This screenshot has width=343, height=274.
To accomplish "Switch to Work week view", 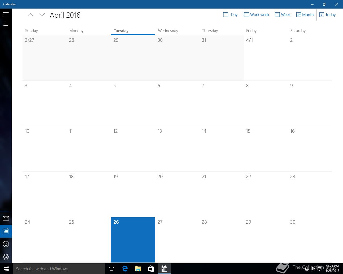I will [x=256, y=15].
